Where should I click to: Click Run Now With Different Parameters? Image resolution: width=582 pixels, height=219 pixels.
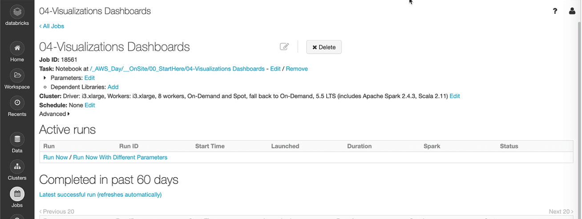click(120, 157)
